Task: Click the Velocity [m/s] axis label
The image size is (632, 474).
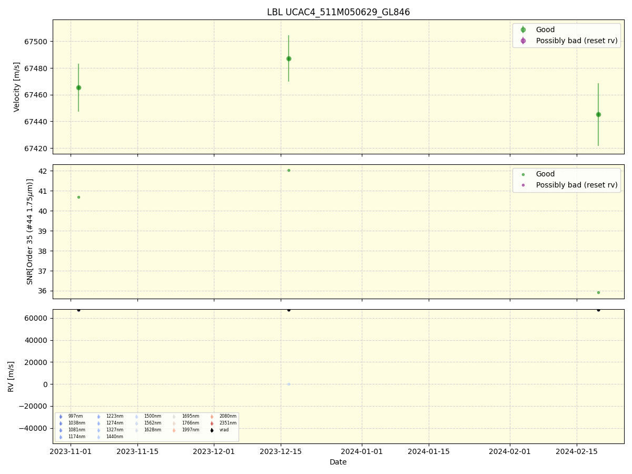Action: (x=17, y=87)
